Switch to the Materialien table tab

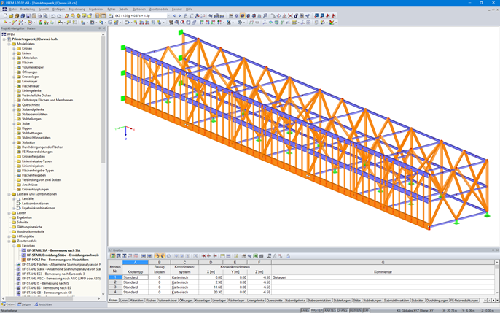click(x=136, y=301)
